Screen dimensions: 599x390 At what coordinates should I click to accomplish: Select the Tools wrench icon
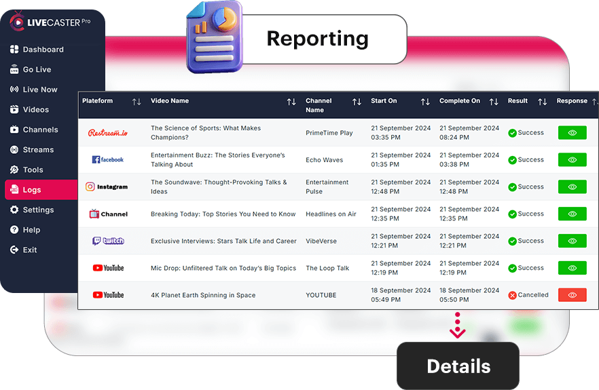click(x=14, y=170)
